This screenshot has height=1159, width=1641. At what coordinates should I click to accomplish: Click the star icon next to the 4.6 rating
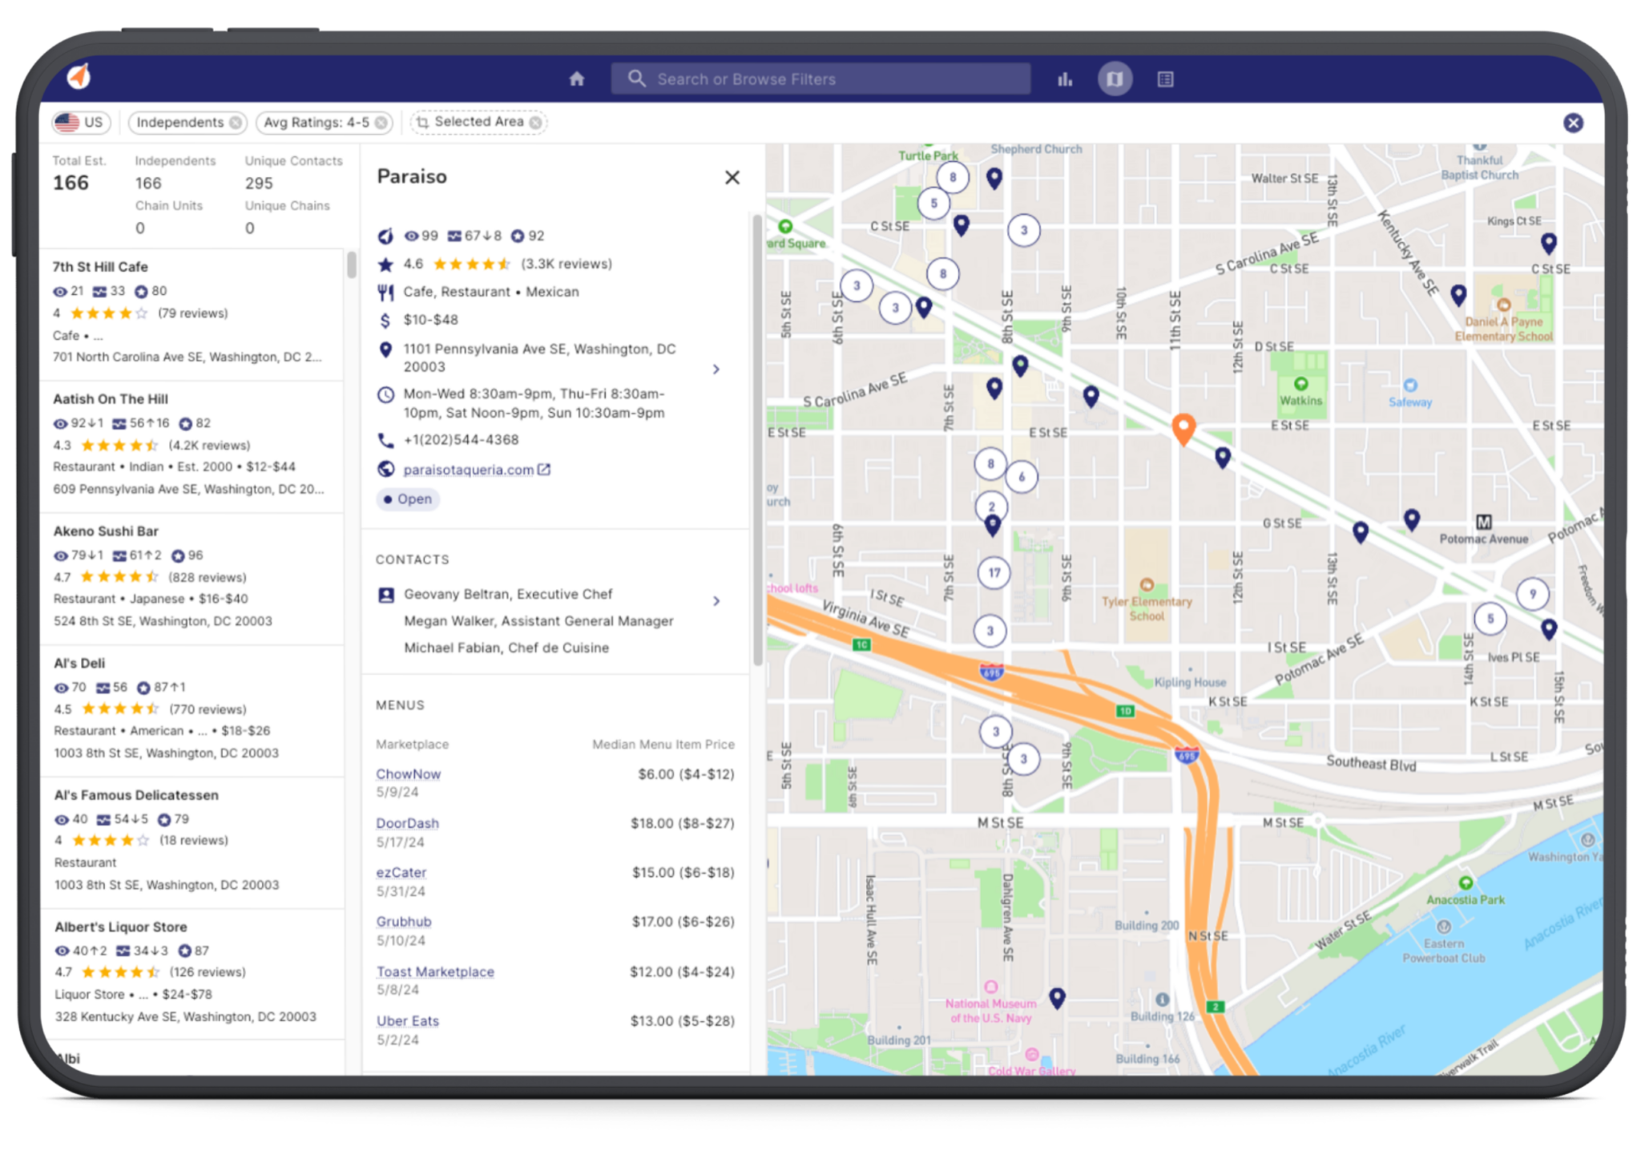point(384,263)
